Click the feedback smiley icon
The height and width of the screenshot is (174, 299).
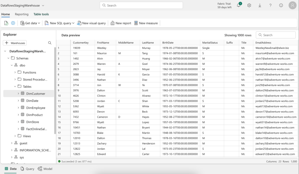click(x=281, y=5)
